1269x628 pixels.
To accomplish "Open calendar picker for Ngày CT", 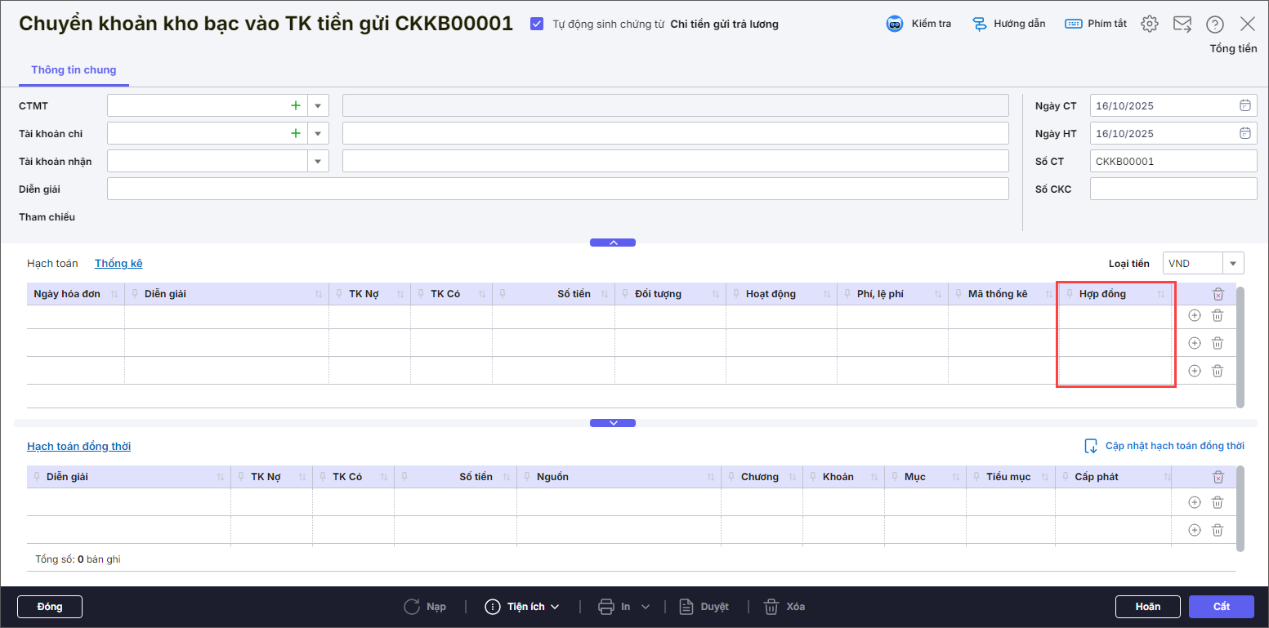I will coord(1244,105).
